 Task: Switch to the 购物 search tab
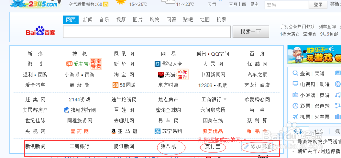coord(154,20)
